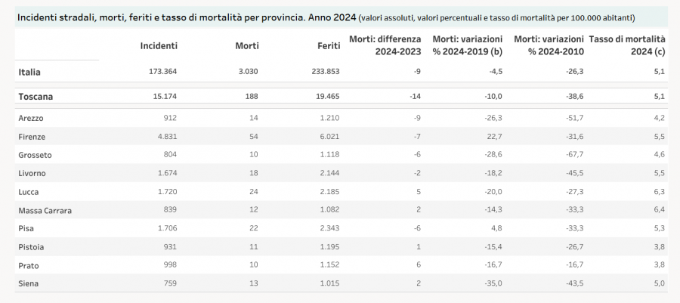Select the Massa Carrara row label
Screen dimensions: 680x303
pyautogui.click(x=45, y=211)
